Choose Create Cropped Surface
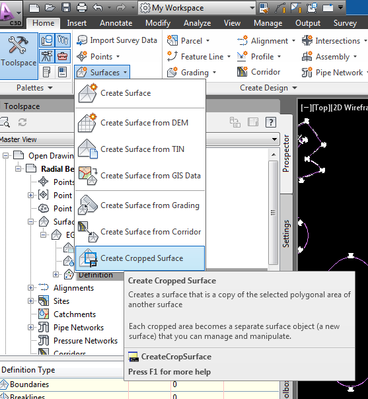368x399 pixels. 140,258
